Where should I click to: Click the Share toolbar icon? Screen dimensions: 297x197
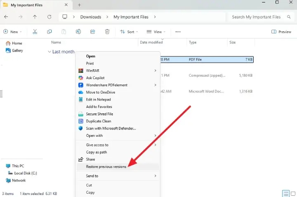93,32
